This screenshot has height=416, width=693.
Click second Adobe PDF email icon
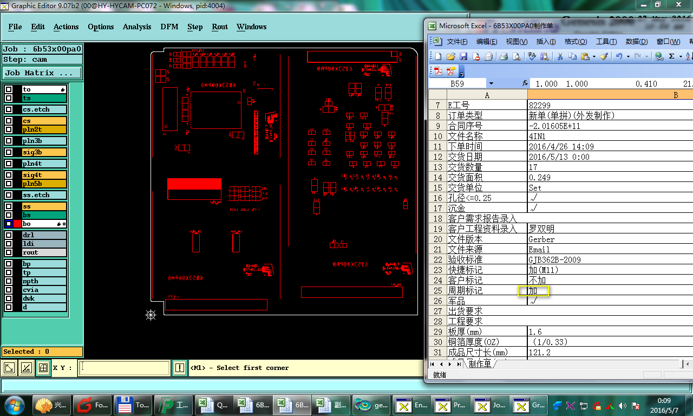(450, 71)
